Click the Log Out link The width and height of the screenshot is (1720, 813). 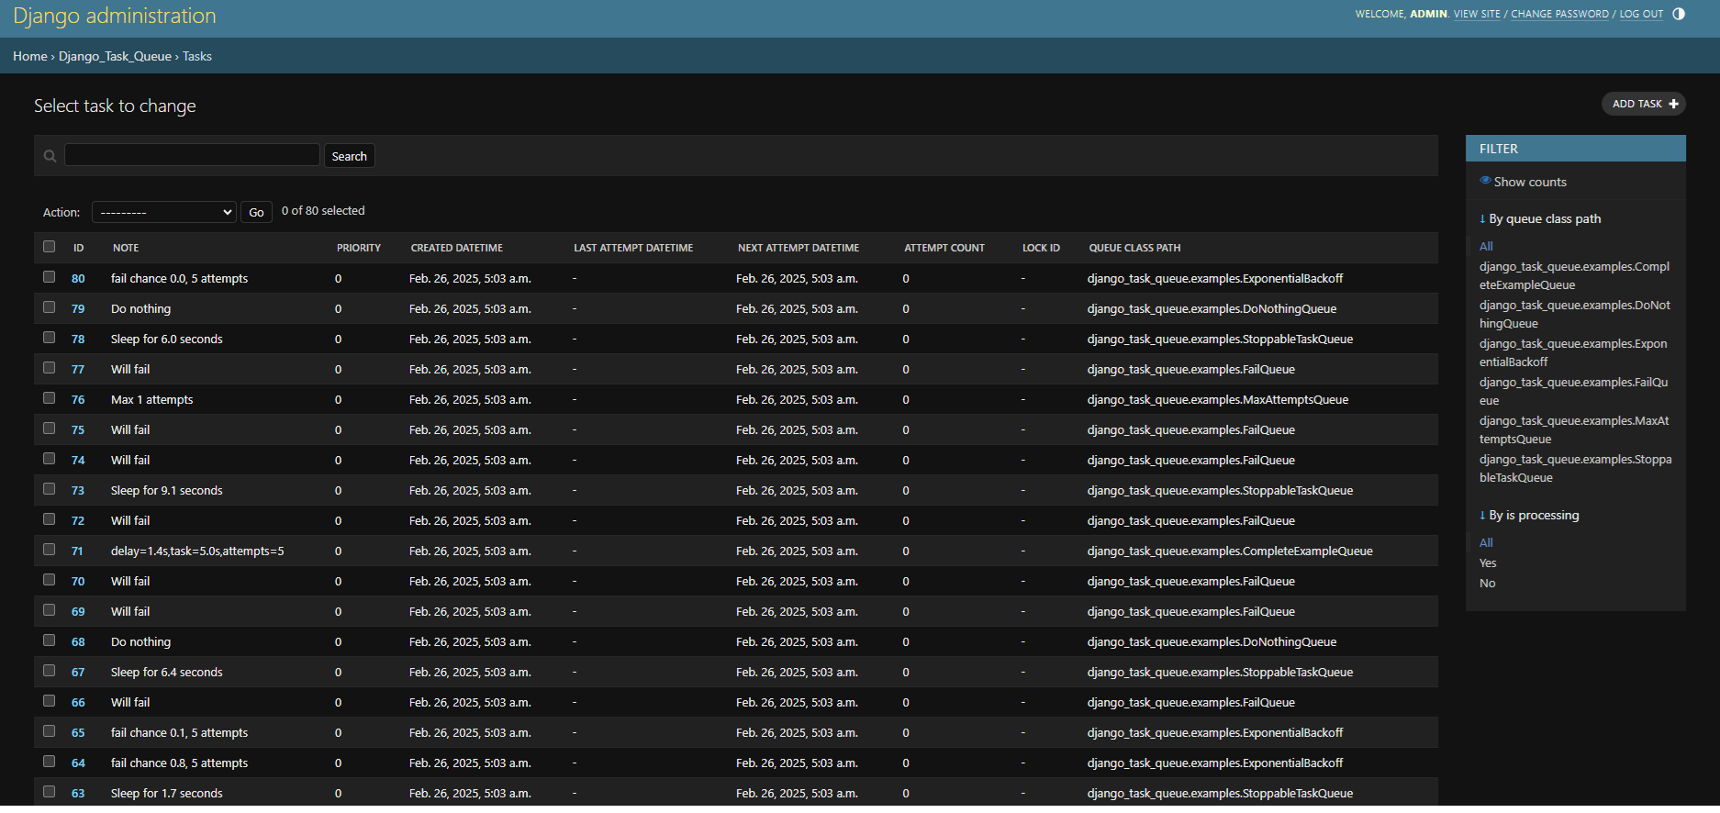[x=1641, y=14]
